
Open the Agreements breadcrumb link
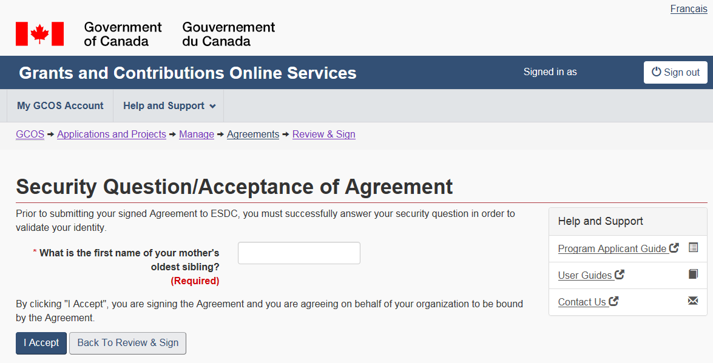pyautogui.click(x=252, y=134)
